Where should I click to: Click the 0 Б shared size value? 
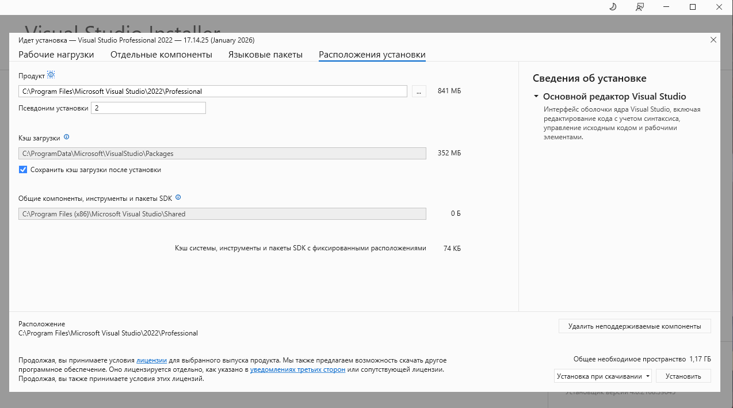(456, 213)
